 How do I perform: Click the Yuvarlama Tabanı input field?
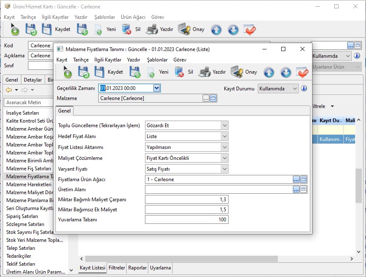(186, 220)
